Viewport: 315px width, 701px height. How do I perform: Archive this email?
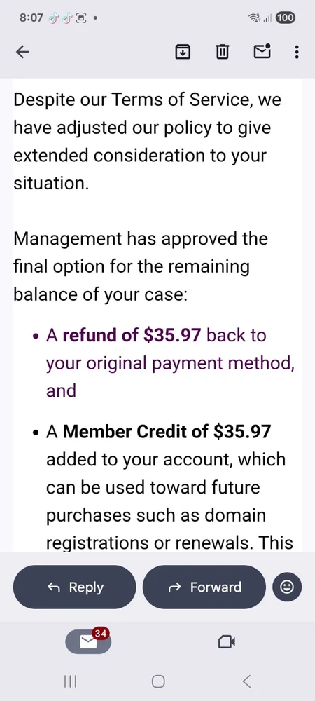click(x=183, y=53)
